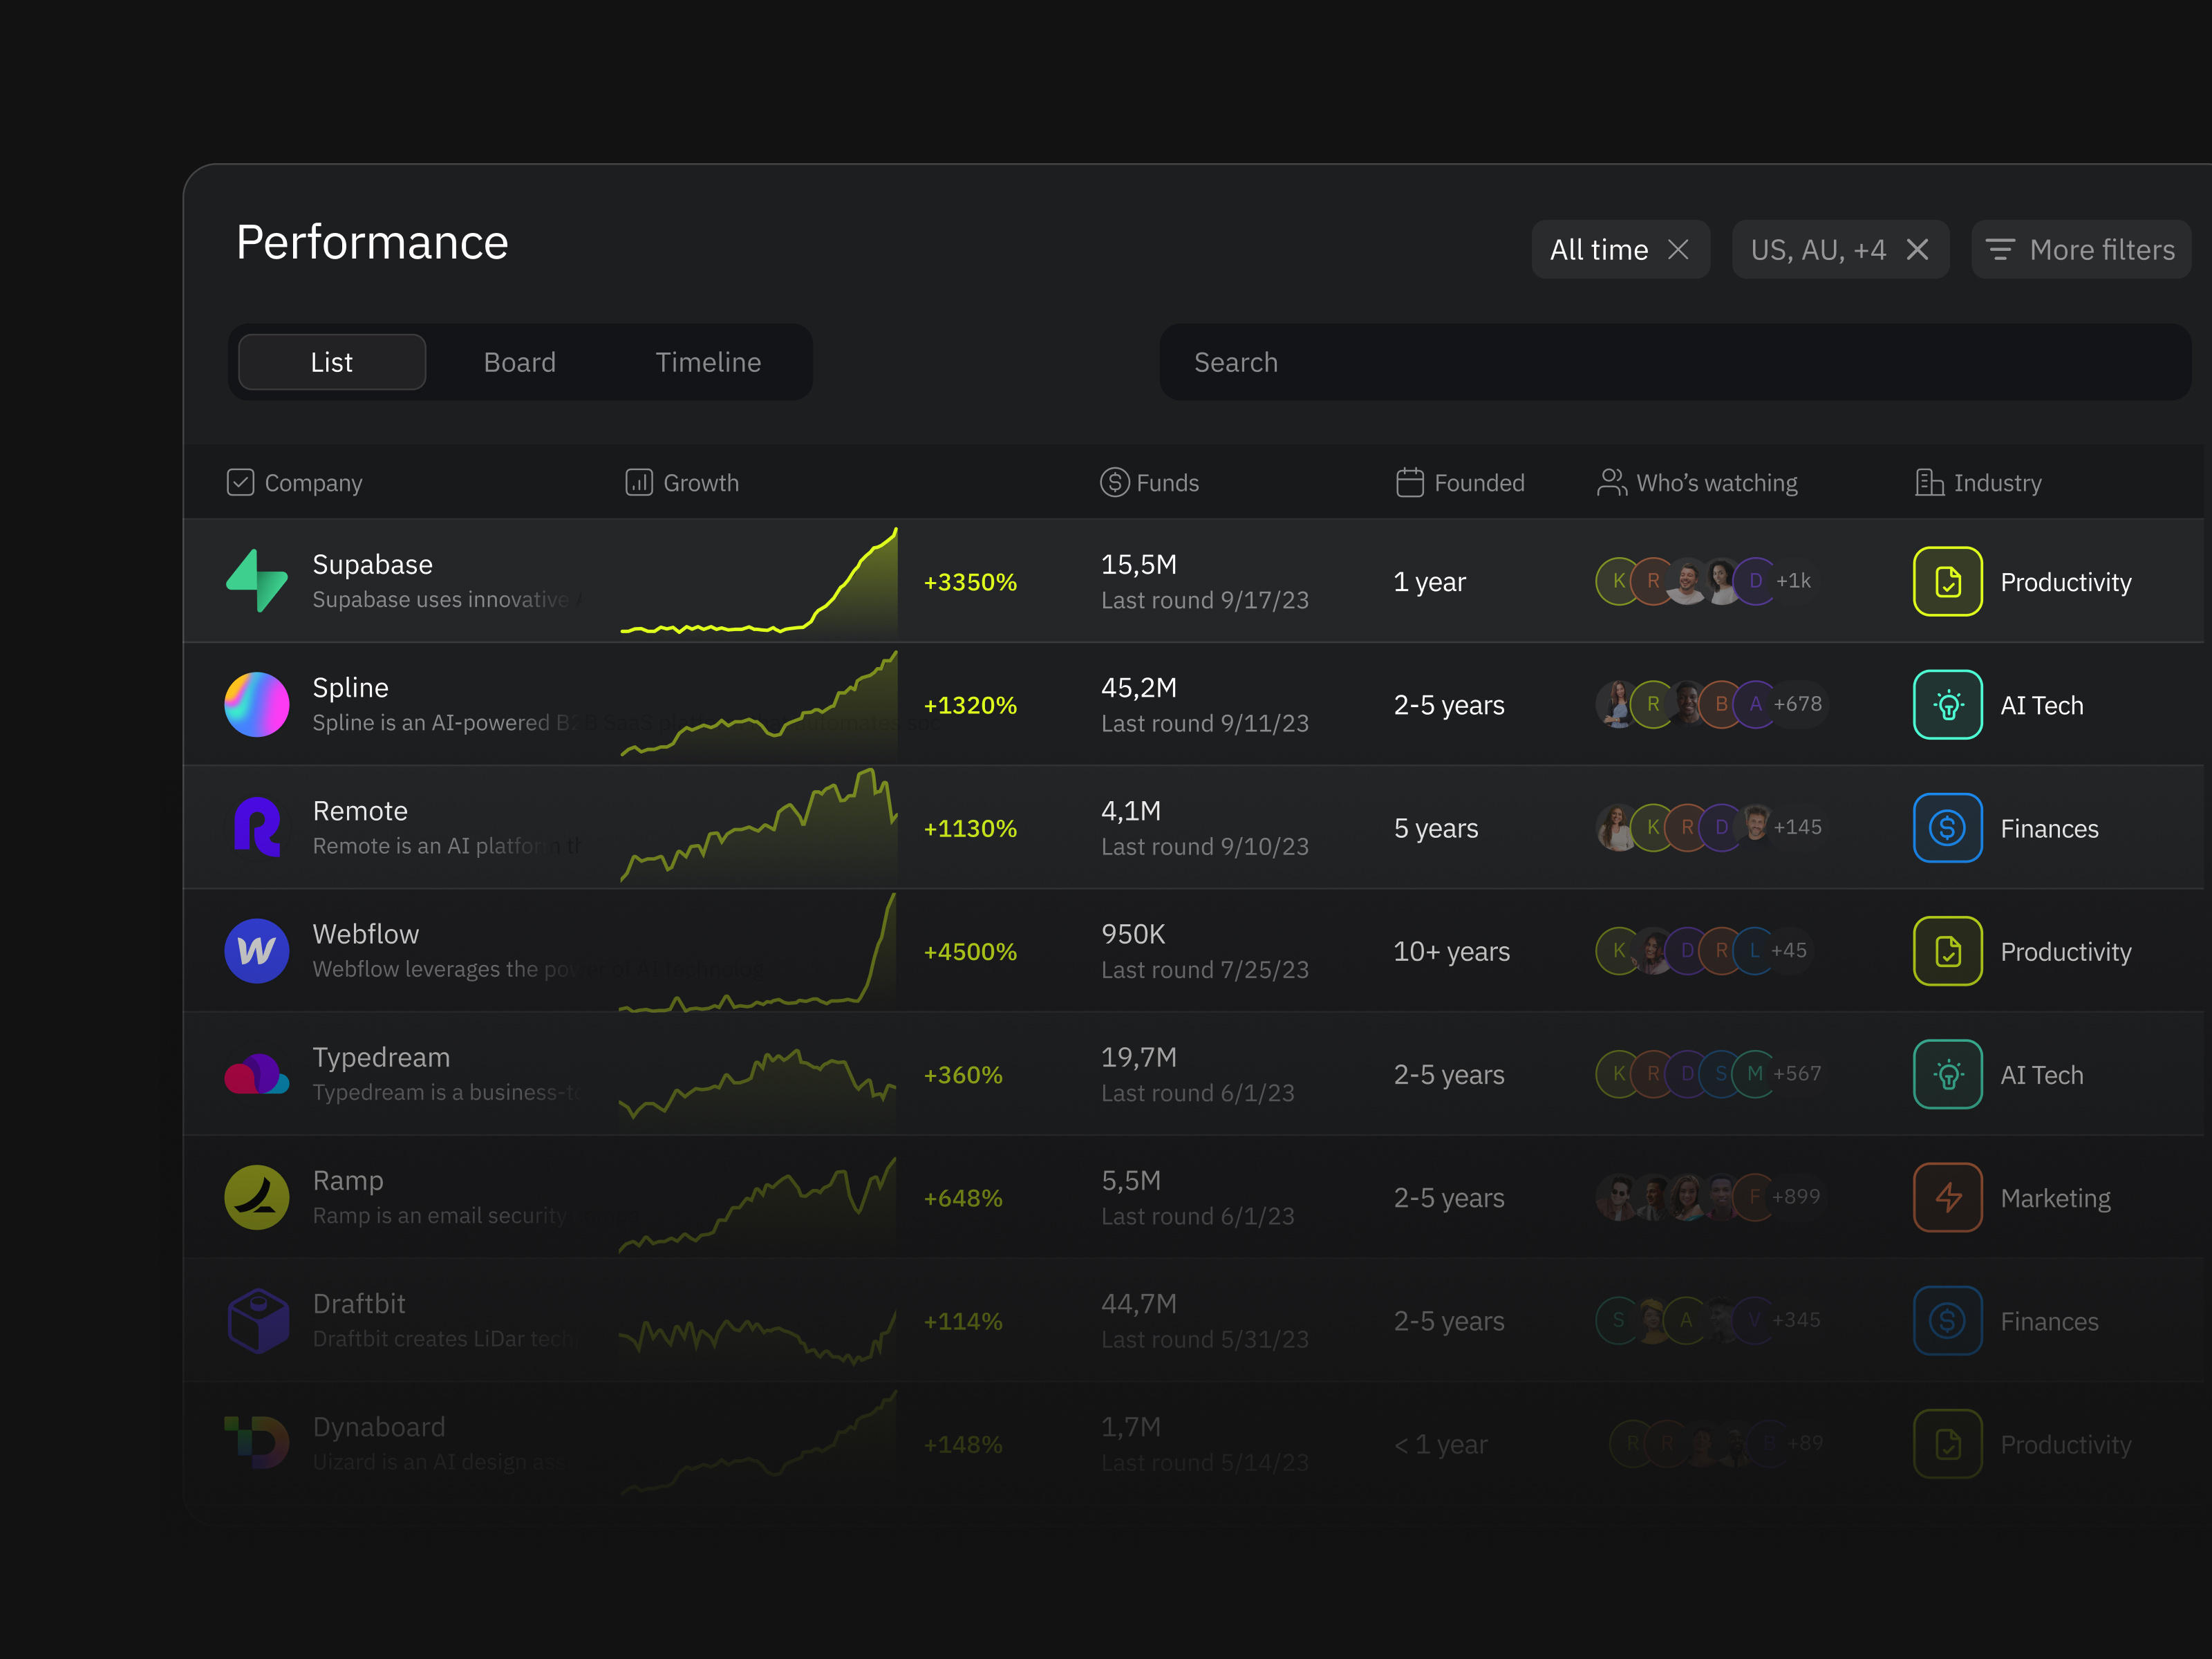This screenshot has height=1659, width=2212.
Task: Click the Growth column header icon
Action: [x=639, y=482]
